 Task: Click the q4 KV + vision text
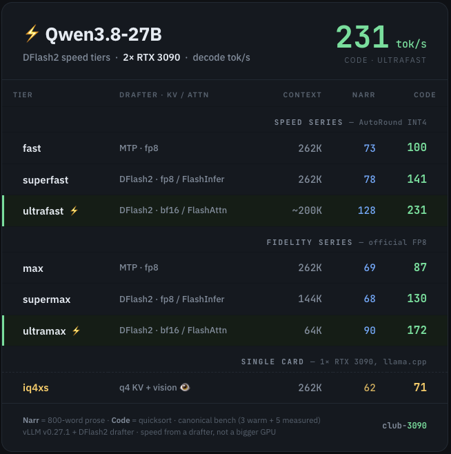tap(148, 387)
